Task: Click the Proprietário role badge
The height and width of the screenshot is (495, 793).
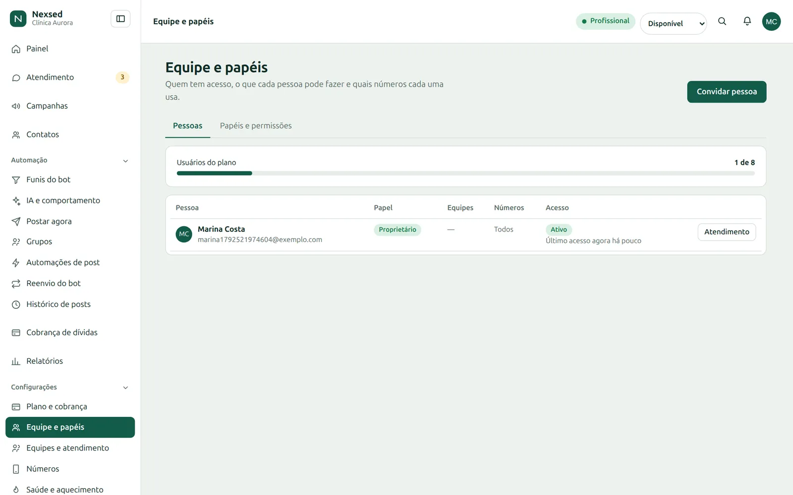Action: [x=397, y=230]
